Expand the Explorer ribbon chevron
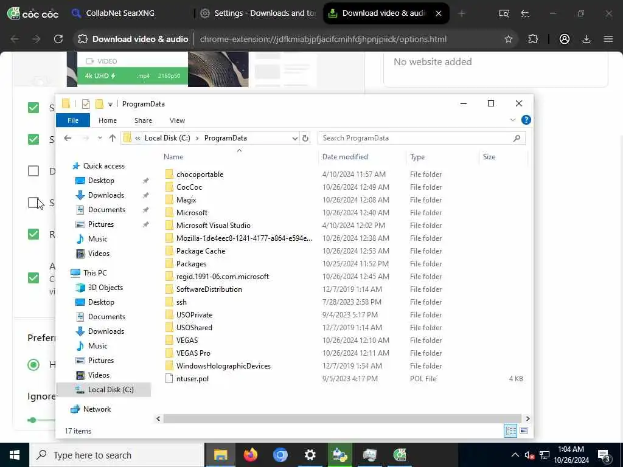This screenshot has width=623, height=467. tap(512, 120)
